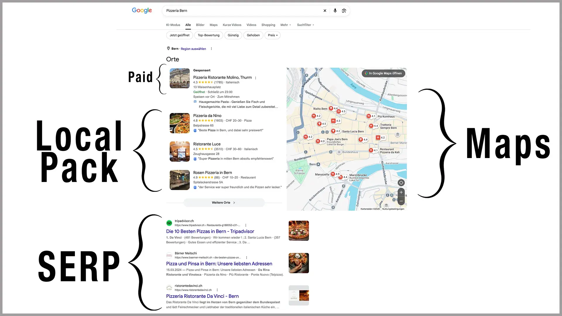Open the Suchfilter dropdown
The width and height of the screenshot is (562, 316).
point(306,25)
